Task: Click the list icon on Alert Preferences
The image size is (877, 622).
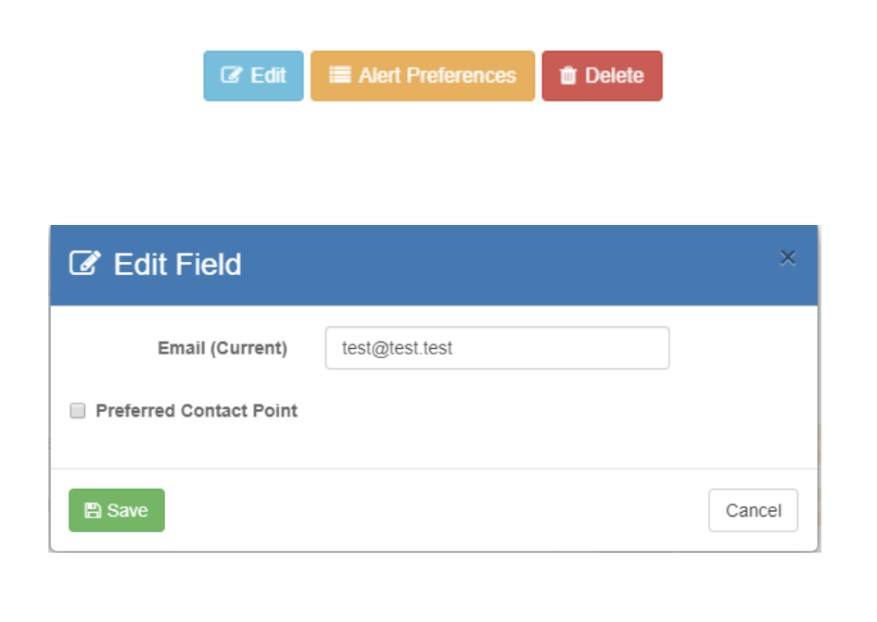Action: point(340,76)
